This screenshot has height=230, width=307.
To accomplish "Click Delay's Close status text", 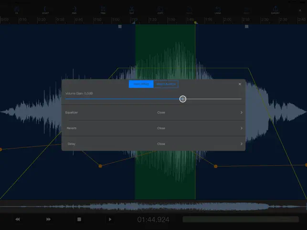I will [x=161, y=144].
